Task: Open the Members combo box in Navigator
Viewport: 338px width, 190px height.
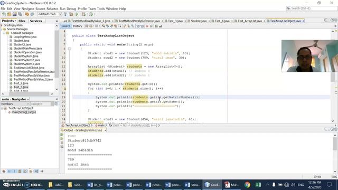Action: point(15,104)
